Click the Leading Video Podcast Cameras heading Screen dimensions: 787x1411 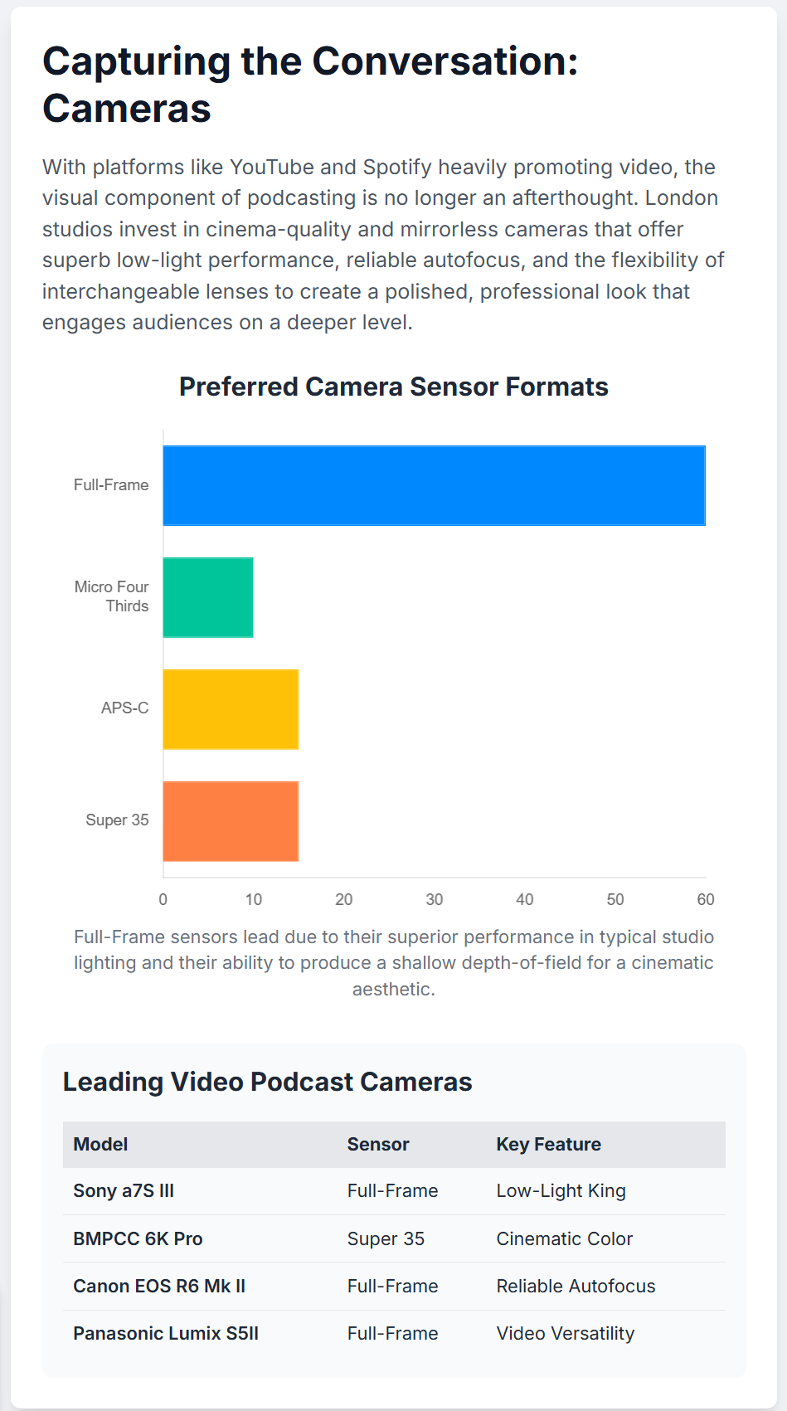coord(268,1083)
